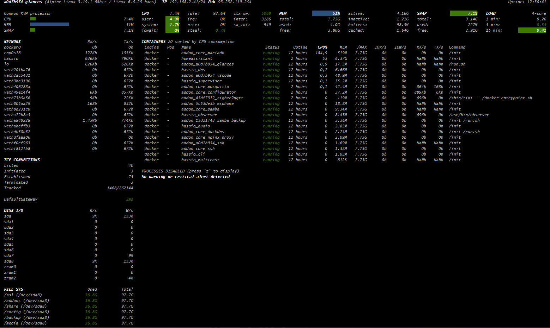Viewport: 550px width, 328px height.
Task: Click the enp0s18 network interface
Action: pyautogui.click(x=12, y=53)
